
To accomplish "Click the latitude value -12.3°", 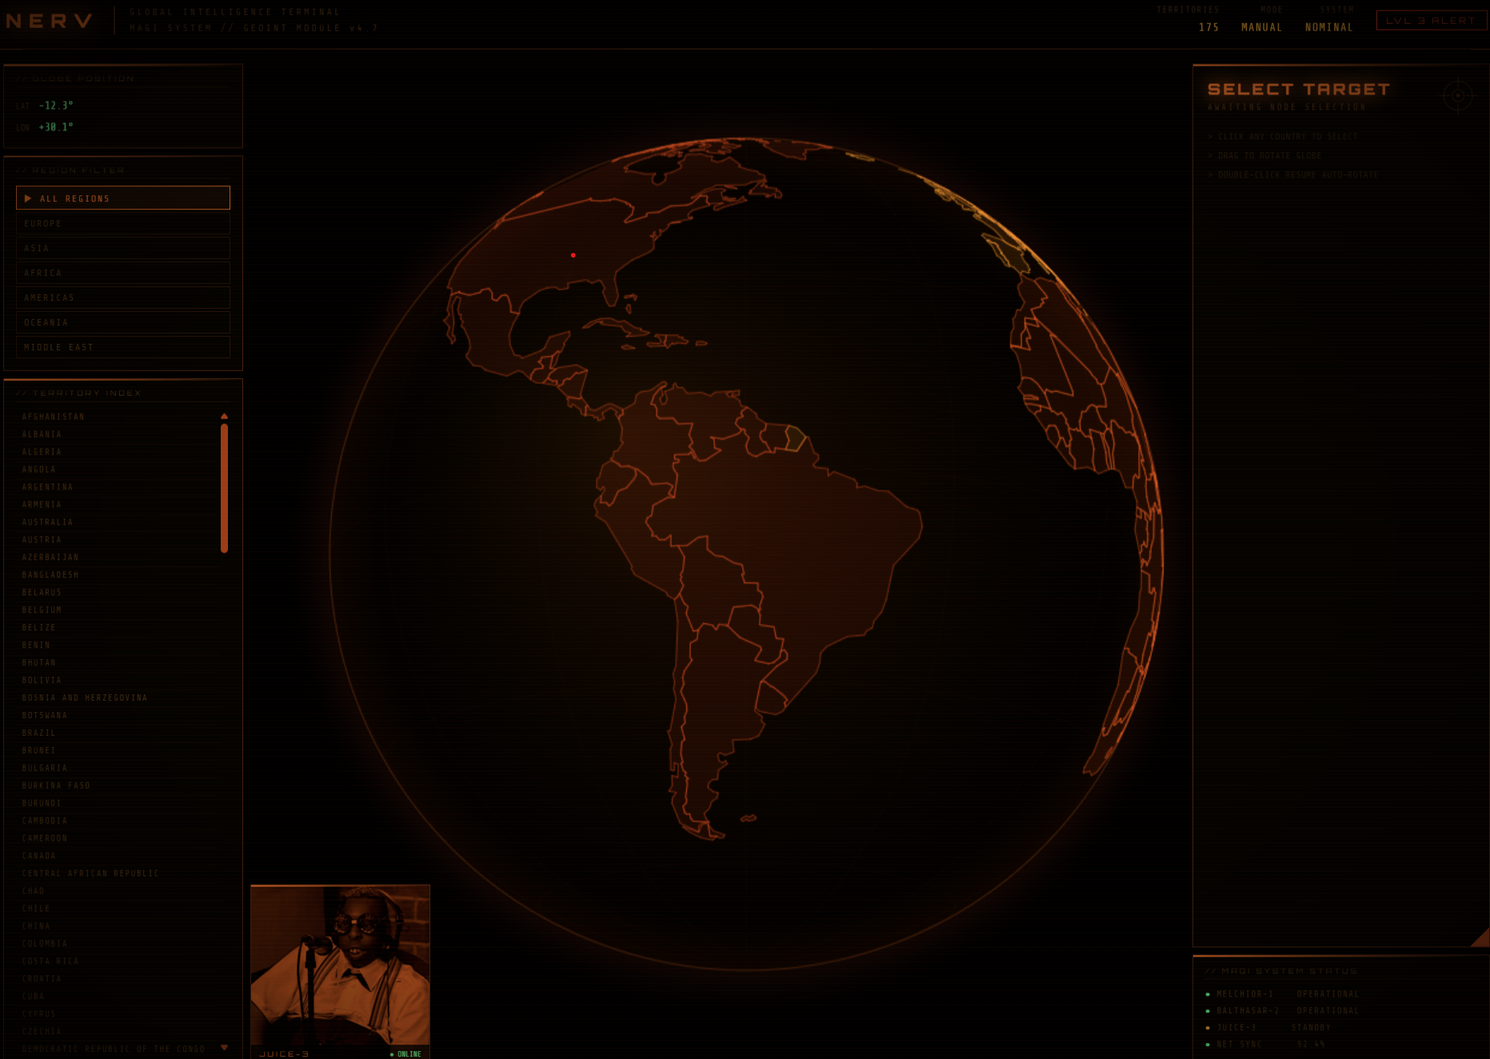I will click(x=56, y=106).
